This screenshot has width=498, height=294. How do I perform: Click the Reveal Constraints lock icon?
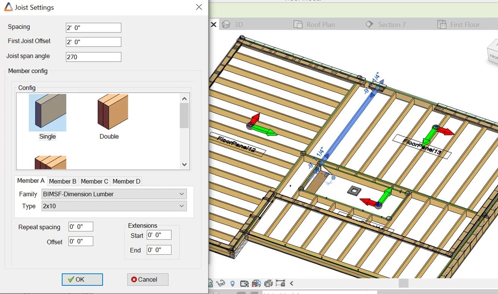(280, 283)
